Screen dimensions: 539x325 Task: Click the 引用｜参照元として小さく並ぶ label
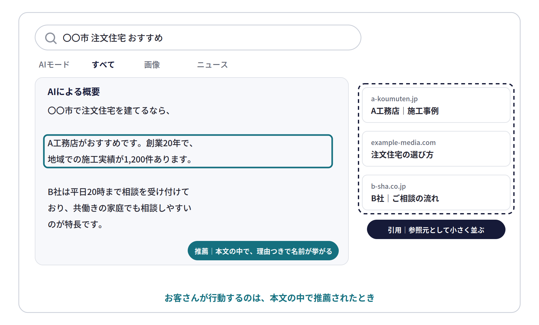(x=436, y=229)
